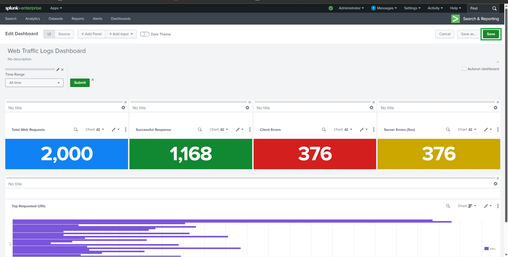Open gear settings for Total Web Requests panel
The width and height of the screenshot is (508, 257).
[x=123, y=108]
